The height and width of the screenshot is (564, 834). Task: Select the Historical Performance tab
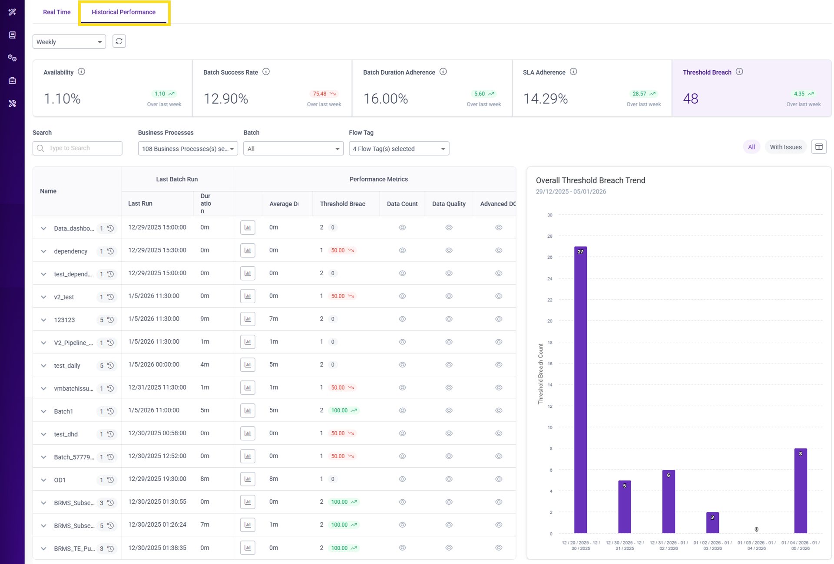(123, 12)
